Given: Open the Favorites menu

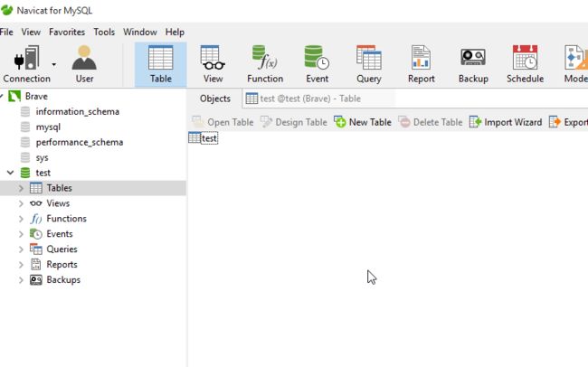Looking at the screenshot, I should 67,33.
